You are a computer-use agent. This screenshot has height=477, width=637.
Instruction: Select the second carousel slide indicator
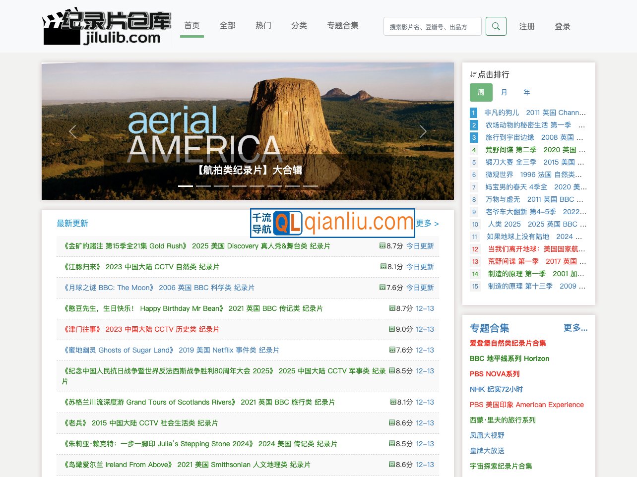(x=203, y=186)
